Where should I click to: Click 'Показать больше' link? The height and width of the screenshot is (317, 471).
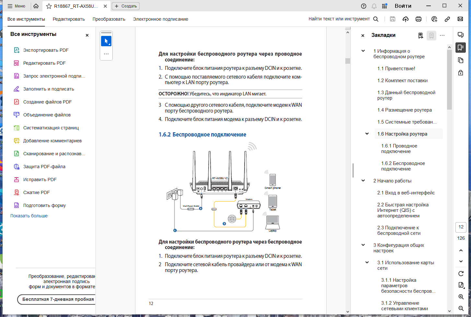coord(29,216)
